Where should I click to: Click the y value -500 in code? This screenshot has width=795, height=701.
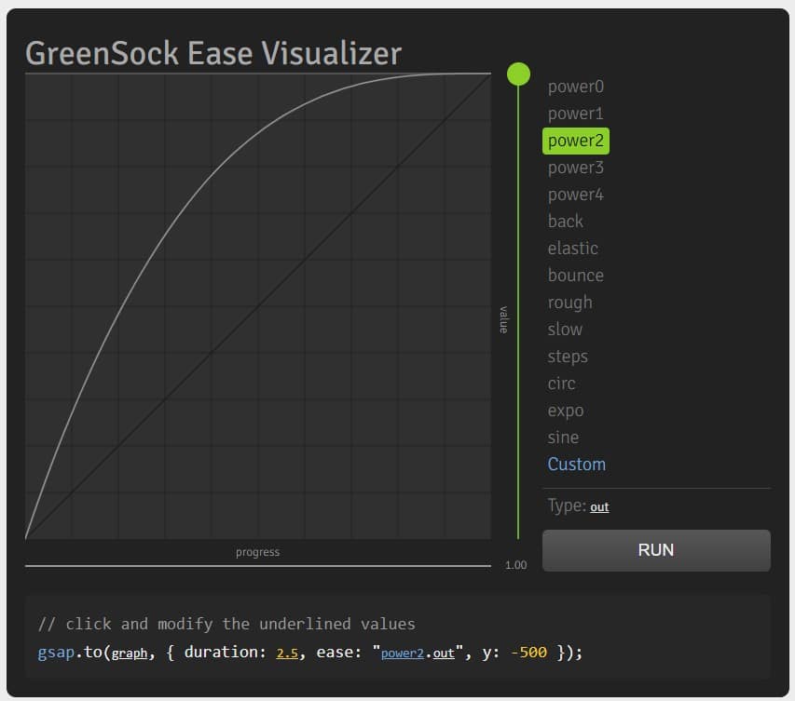[x=528, y=653]
